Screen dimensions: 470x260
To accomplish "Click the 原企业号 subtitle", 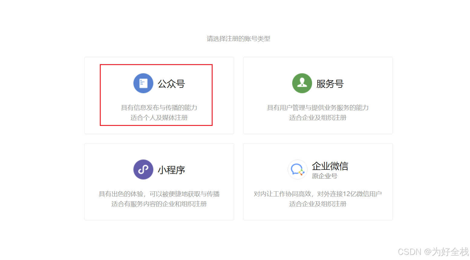I will 325,176.
